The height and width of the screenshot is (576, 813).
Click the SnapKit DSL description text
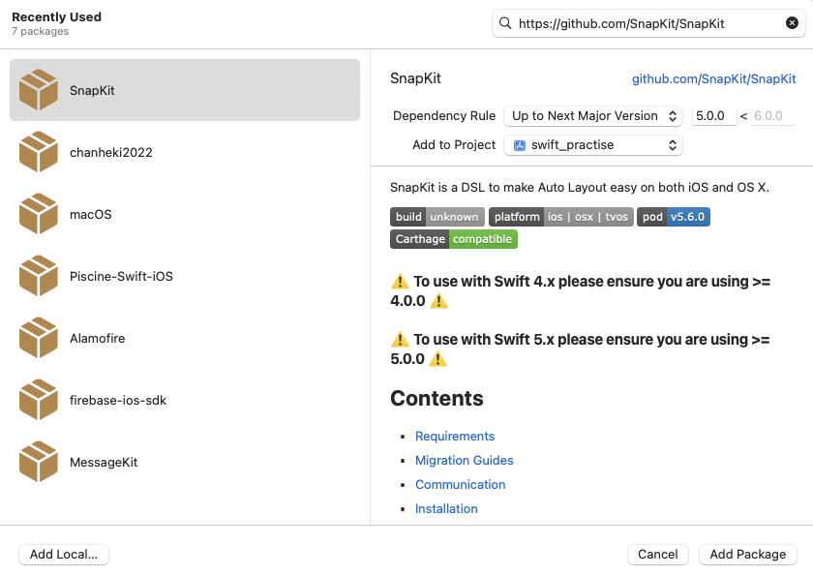point(579,187)
